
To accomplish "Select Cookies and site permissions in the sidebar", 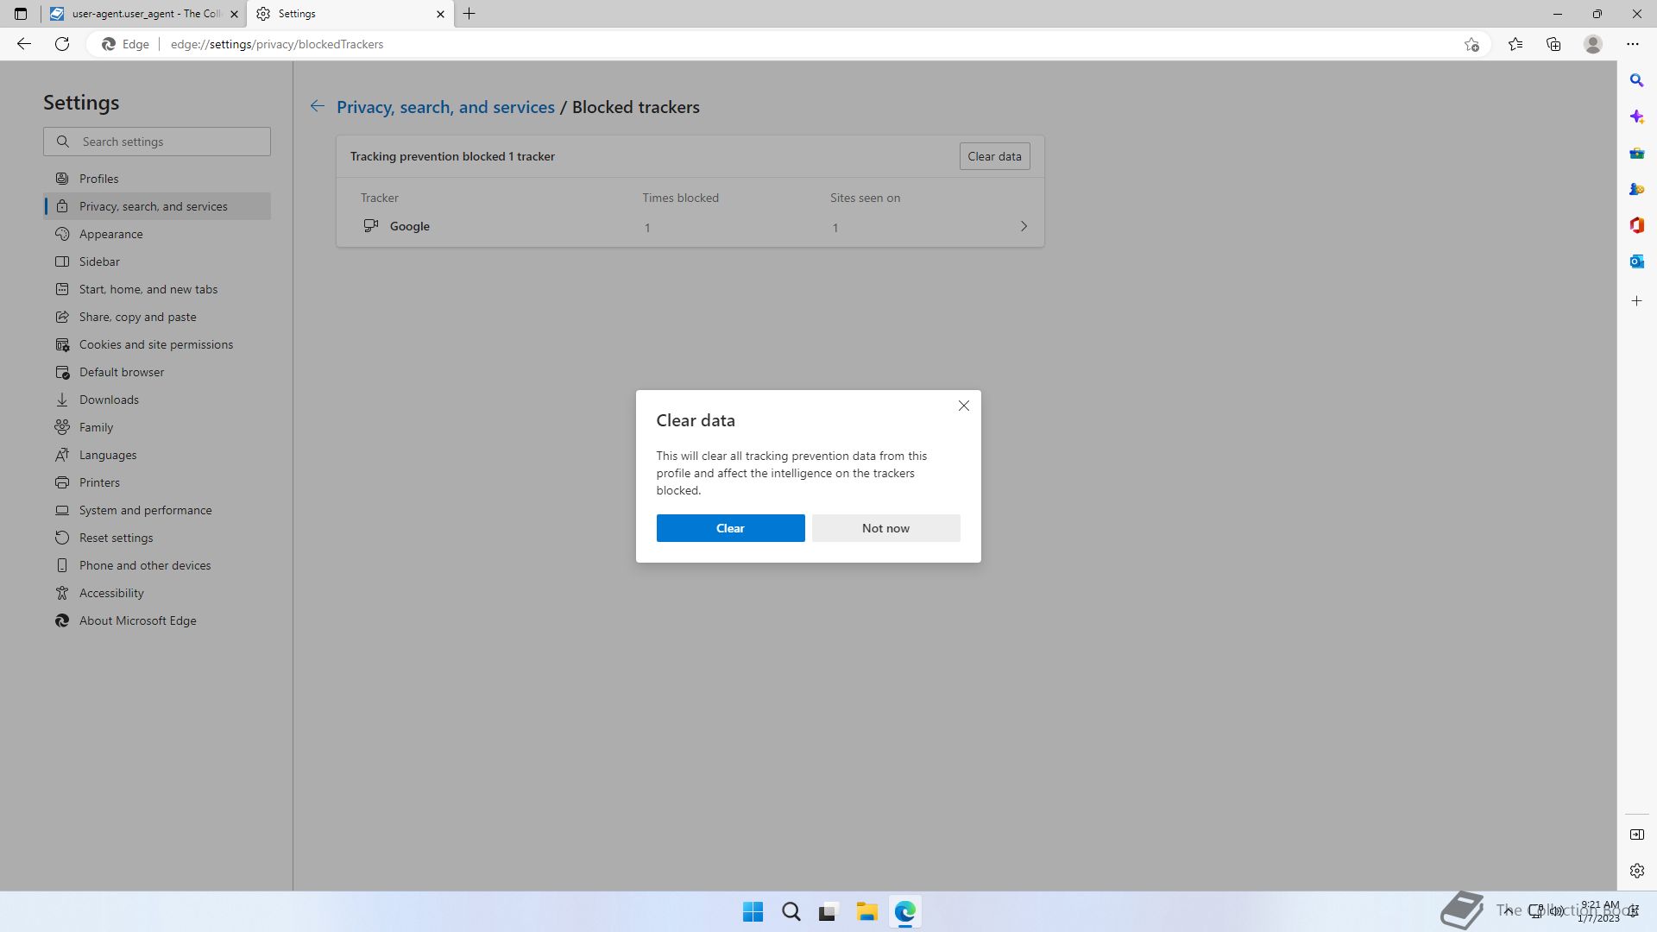I will tap(156, 344).
